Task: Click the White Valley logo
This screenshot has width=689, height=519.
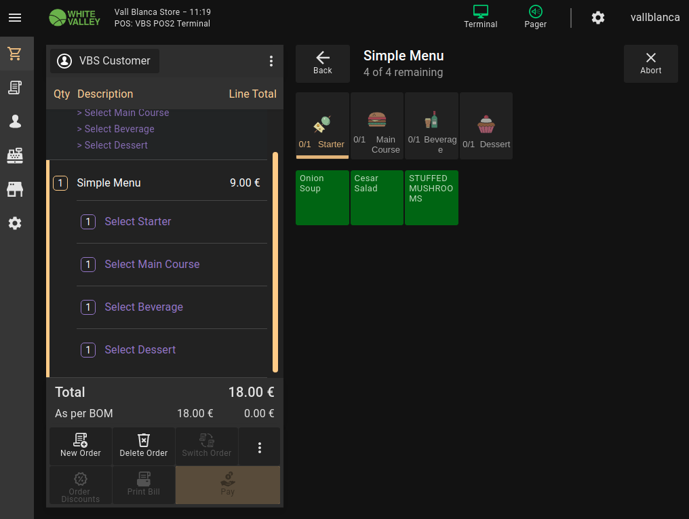Action: pos(75,18)
